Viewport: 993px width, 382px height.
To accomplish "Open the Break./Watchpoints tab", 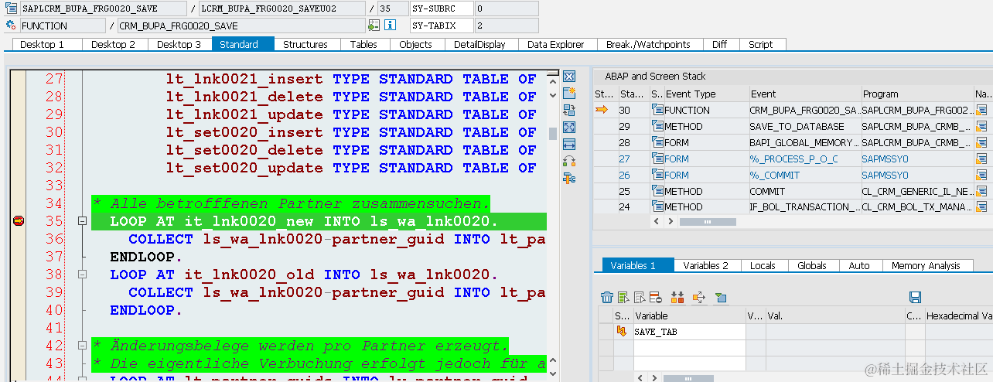I will pos(648,44).
